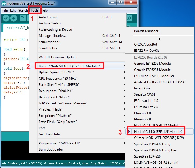Open the Sketch menu
The height and width of the screenshot is (168, 195).
pos(23,10)
